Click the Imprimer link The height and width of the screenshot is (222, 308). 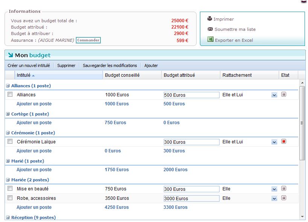[x=224, y=19]
